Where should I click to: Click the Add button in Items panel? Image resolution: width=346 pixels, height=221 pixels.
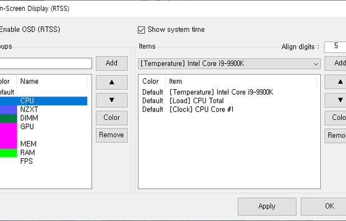coord(335,63)
